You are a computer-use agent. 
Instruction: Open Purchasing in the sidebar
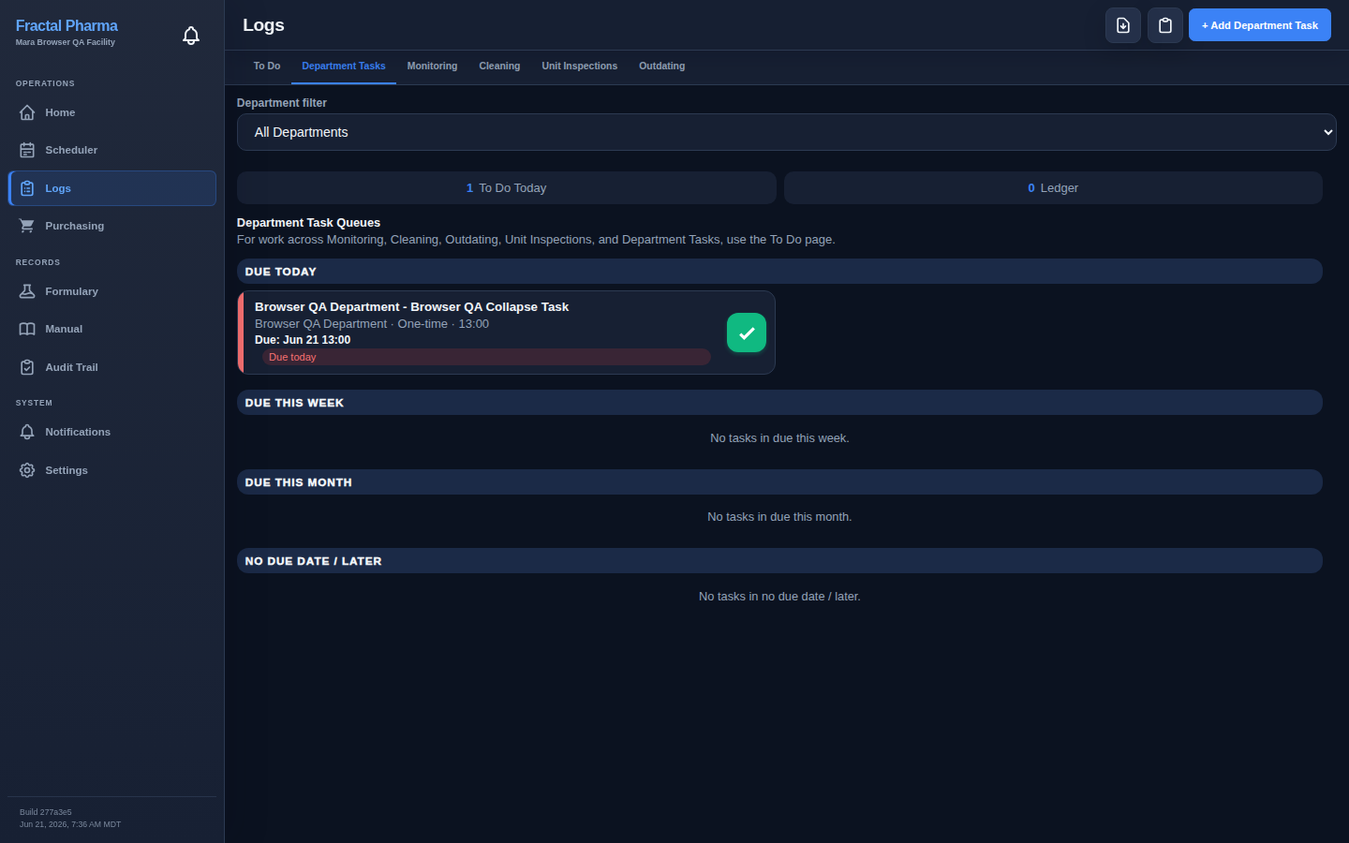pyautogui.click(x=112, y=226)
